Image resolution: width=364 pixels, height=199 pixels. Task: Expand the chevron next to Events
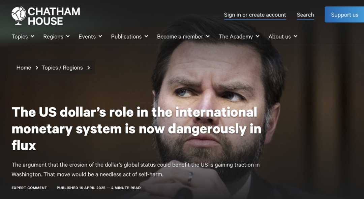pos(100,36)
